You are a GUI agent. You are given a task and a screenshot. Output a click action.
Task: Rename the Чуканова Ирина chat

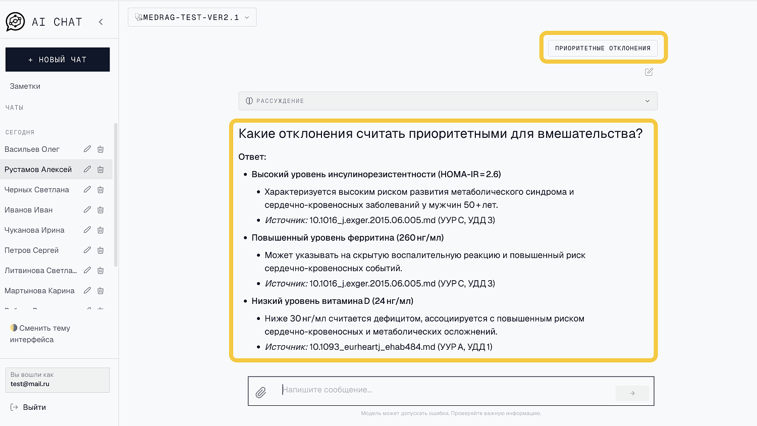87,230
